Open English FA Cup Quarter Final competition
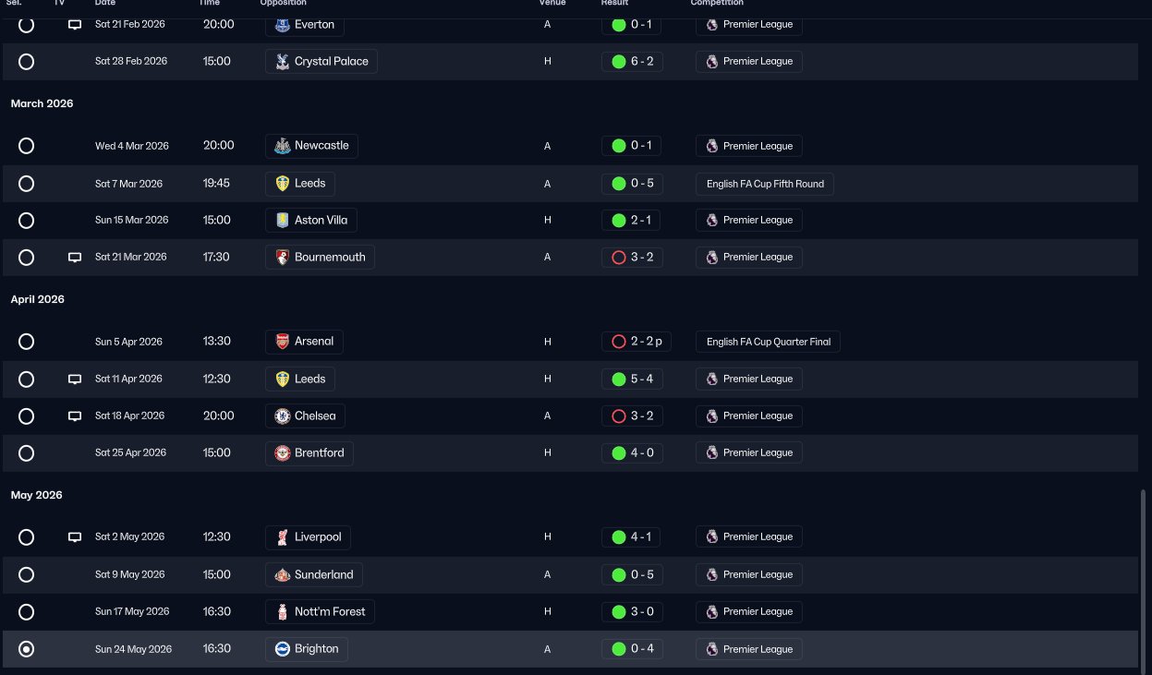 (768, 342)
